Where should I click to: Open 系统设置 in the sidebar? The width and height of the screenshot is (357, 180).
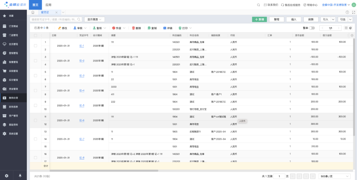13,134
